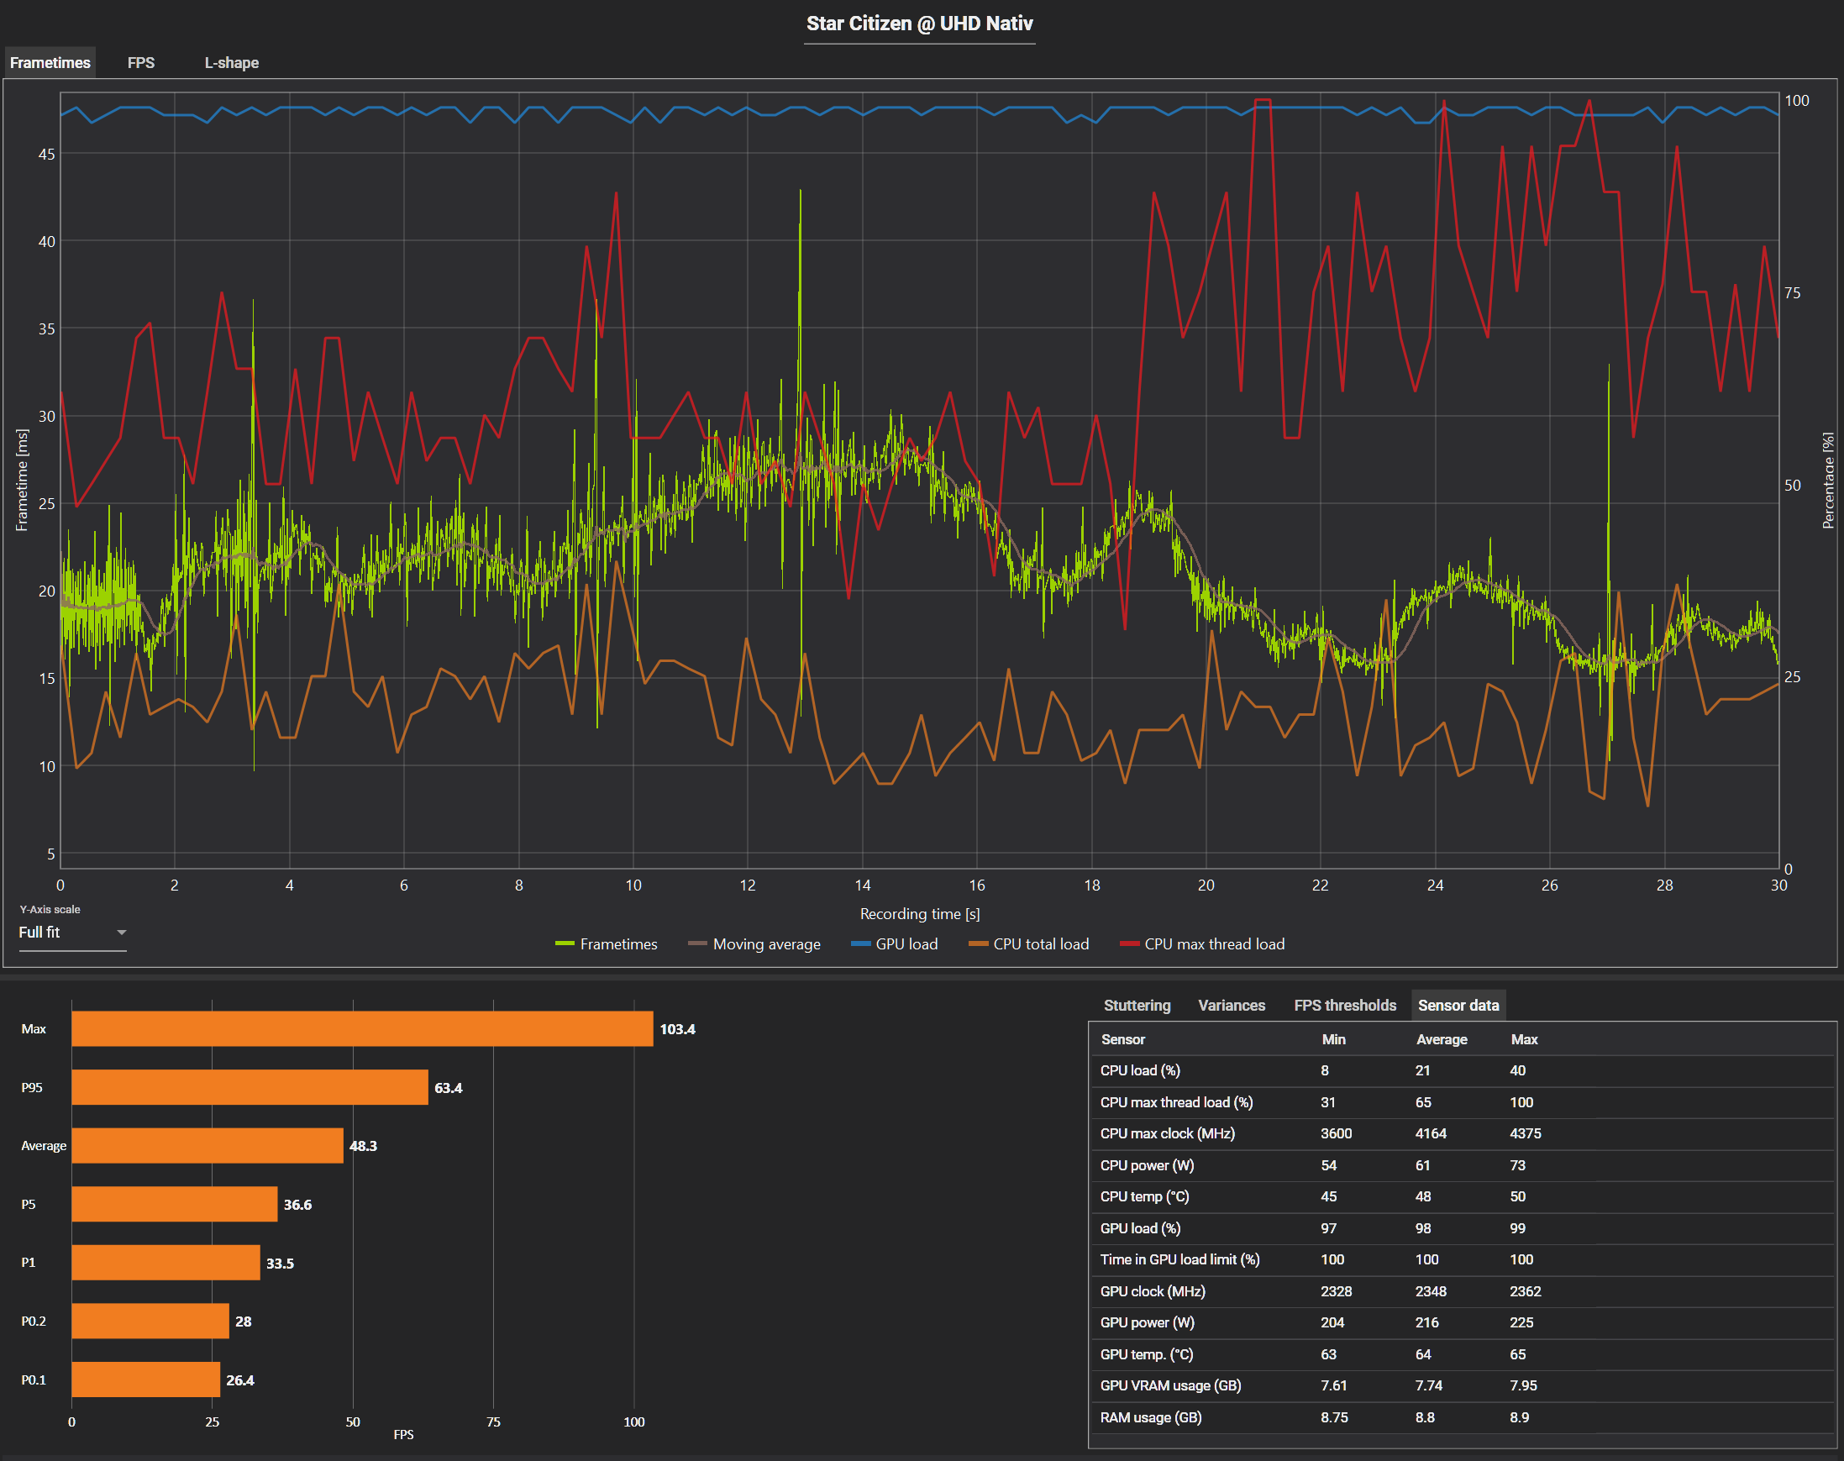Screen dimensions: 1844x1461
Task: Select the Frametimes tab
Action: pos(50,62)
